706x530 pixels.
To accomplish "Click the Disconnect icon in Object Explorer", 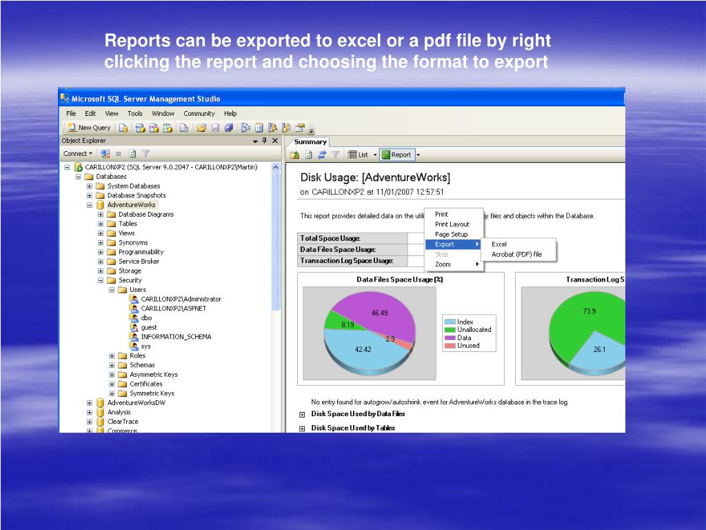I will (105, 154).
